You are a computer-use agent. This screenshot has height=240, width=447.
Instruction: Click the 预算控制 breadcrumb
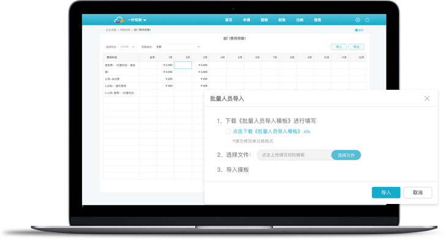click(125, 30)
